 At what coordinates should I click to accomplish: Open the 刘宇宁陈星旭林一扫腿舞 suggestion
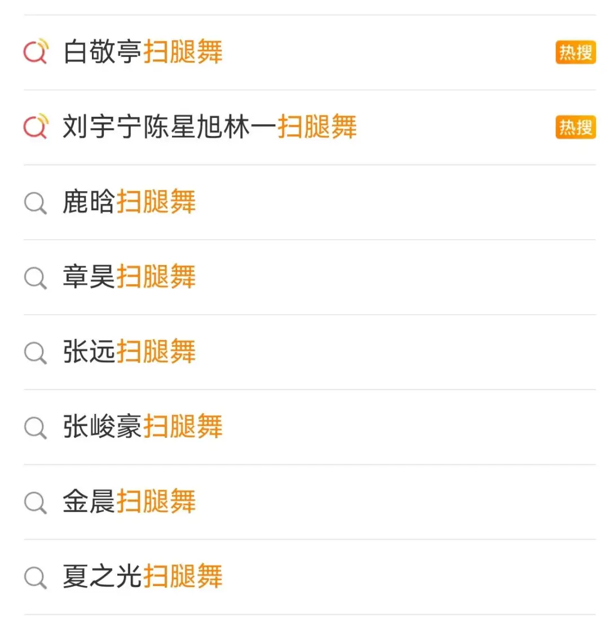pos(210,127)
